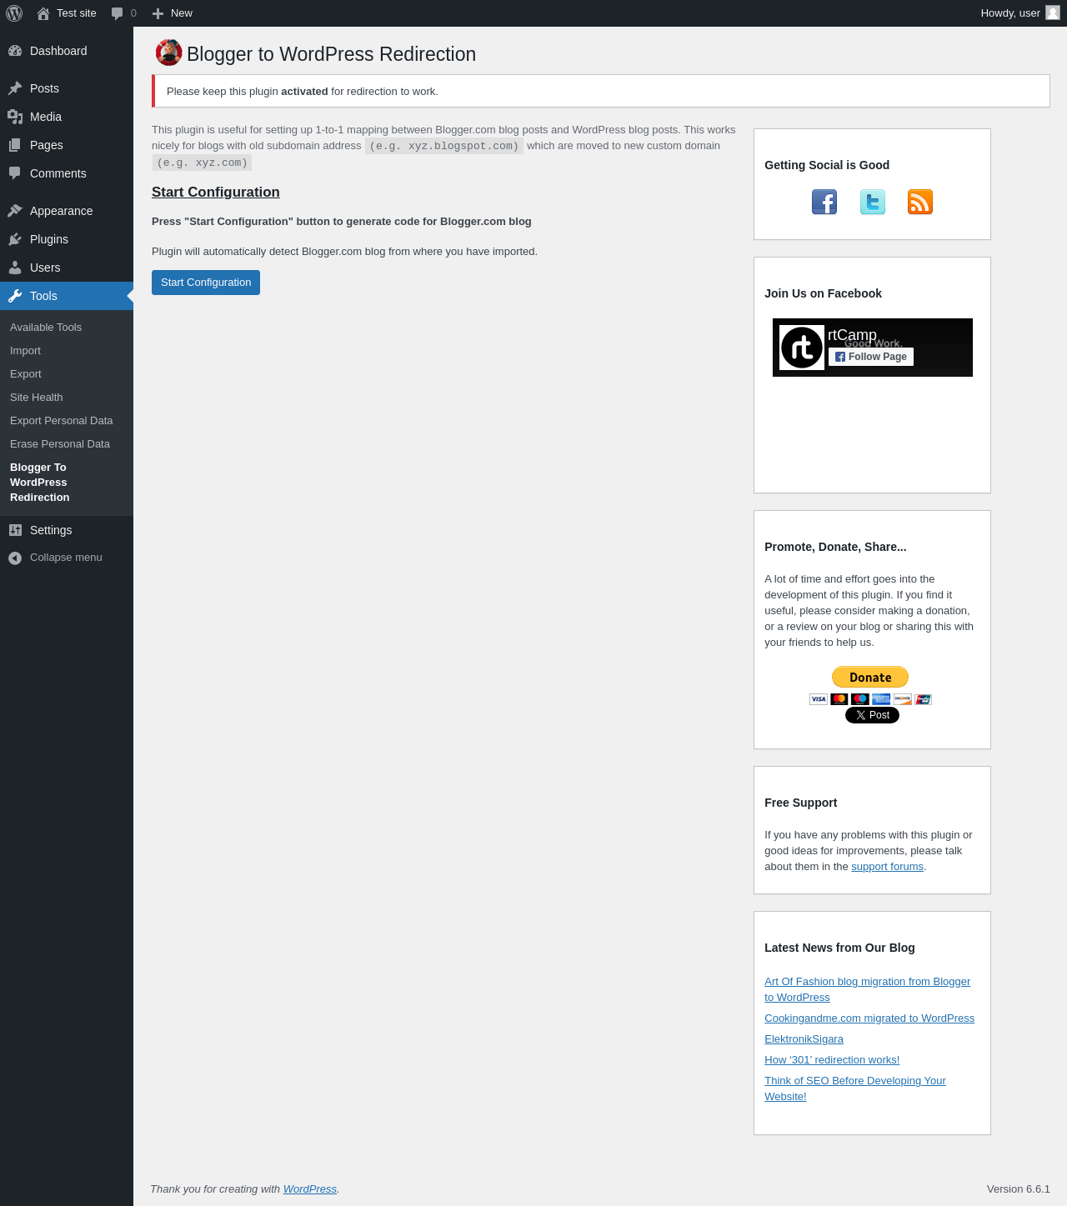This screenshot has height=1206, width=1067.
Task: Click Collapse menu label
Action: pos(66,558)
